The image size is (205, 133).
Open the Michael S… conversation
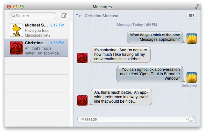click(x=36, y=30)
